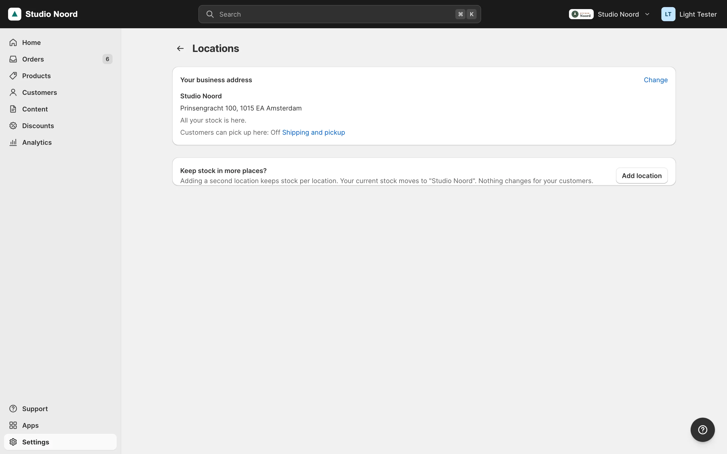Click the Home house icon in sidebar
Screen dimensions: 727x454
point(13,42)
